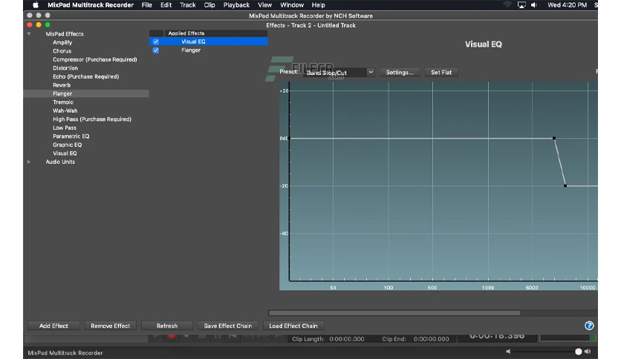Click the Remove Effect button

coord(110,326)
